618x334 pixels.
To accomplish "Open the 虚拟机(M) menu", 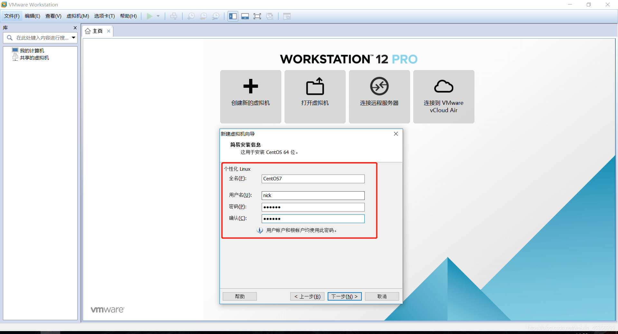I will point(78,16).
